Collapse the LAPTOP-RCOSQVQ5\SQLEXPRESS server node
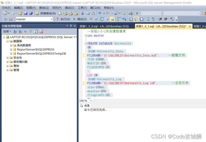 click(4, 37)
